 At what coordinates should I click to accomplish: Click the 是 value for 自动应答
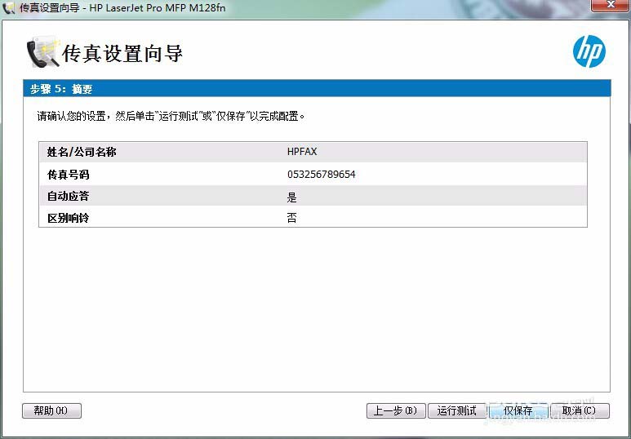pyautogui.click(x=291, y=197)
